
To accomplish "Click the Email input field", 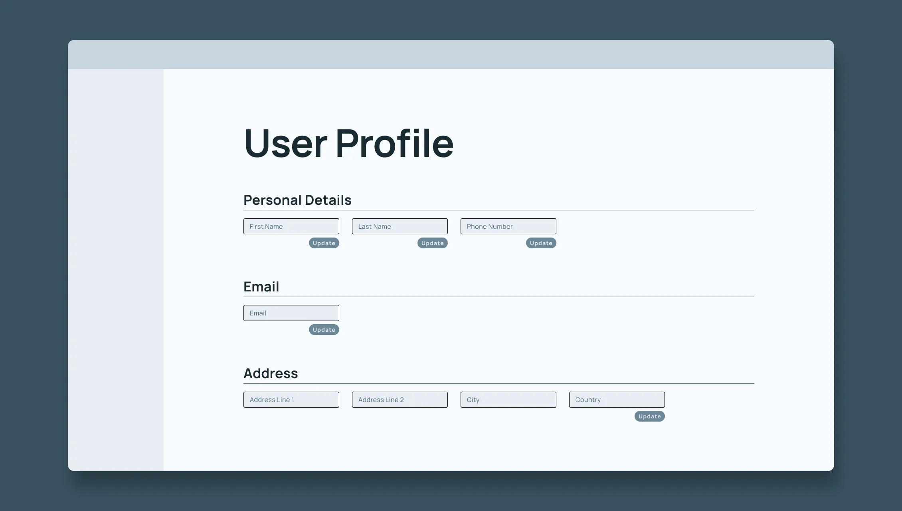I will (x=291, y=313).
